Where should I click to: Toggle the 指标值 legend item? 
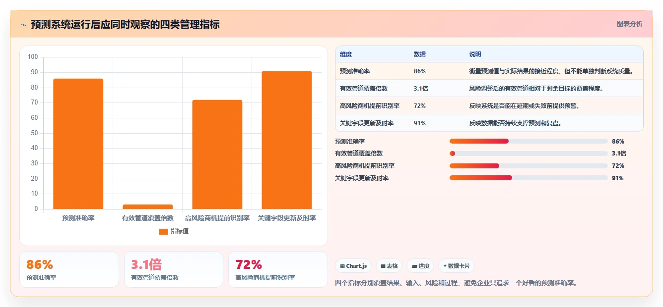174,231
